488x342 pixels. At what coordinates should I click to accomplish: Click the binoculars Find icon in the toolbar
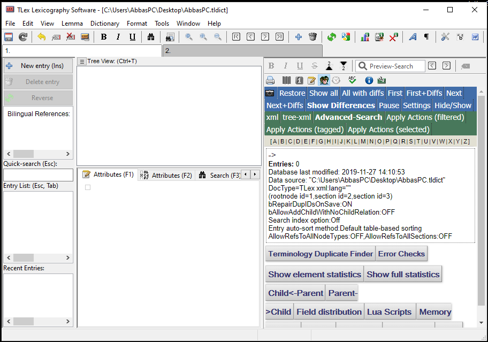pos(151,37)
